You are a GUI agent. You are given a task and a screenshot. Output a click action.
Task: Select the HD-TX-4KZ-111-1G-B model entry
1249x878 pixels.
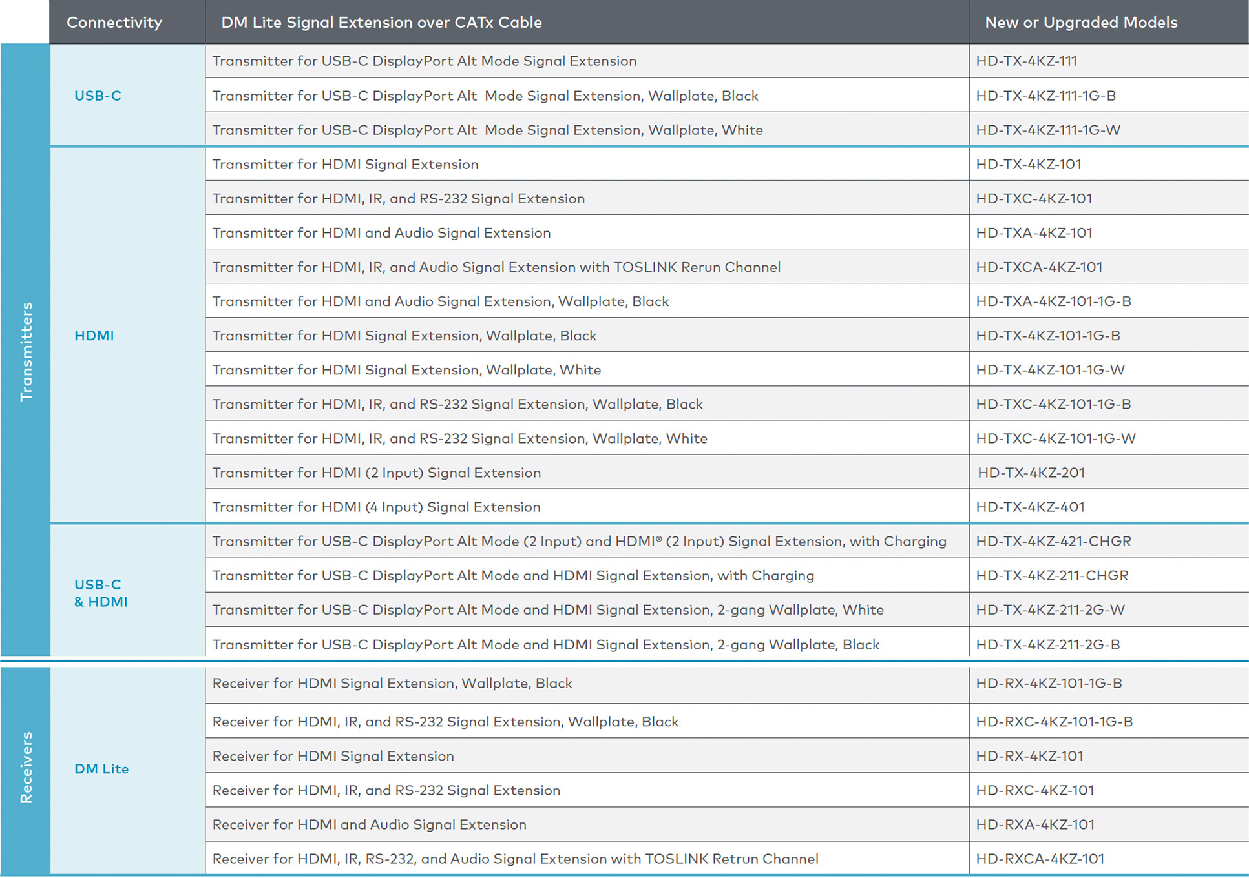(x=1045, y=96)
